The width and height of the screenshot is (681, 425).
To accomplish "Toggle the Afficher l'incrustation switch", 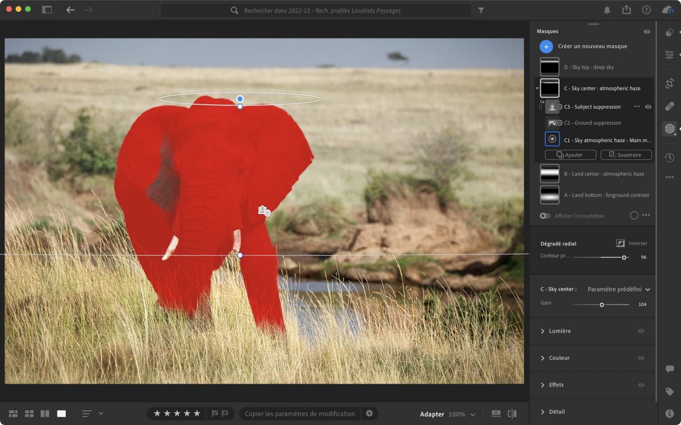I will [x=545, y=216].
